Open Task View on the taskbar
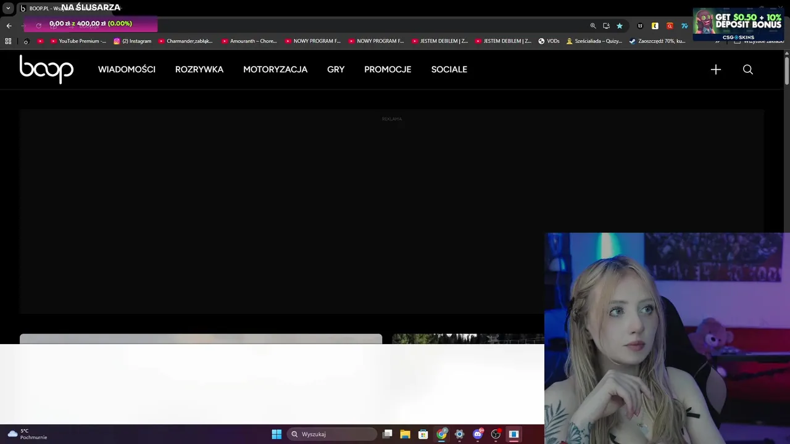The height and width of the screenshot is (444, 790). (387, 434)
